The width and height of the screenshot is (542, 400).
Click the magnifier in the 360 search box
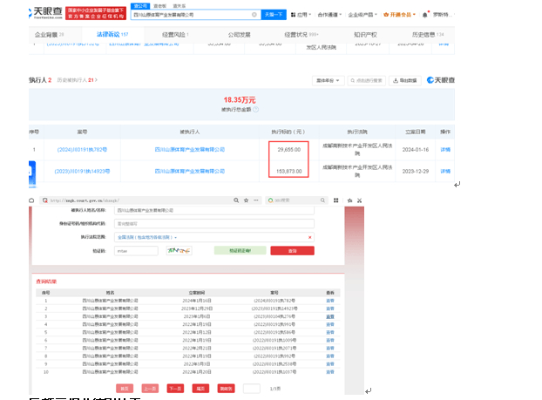pyautogui.click(x=322, y=200)
